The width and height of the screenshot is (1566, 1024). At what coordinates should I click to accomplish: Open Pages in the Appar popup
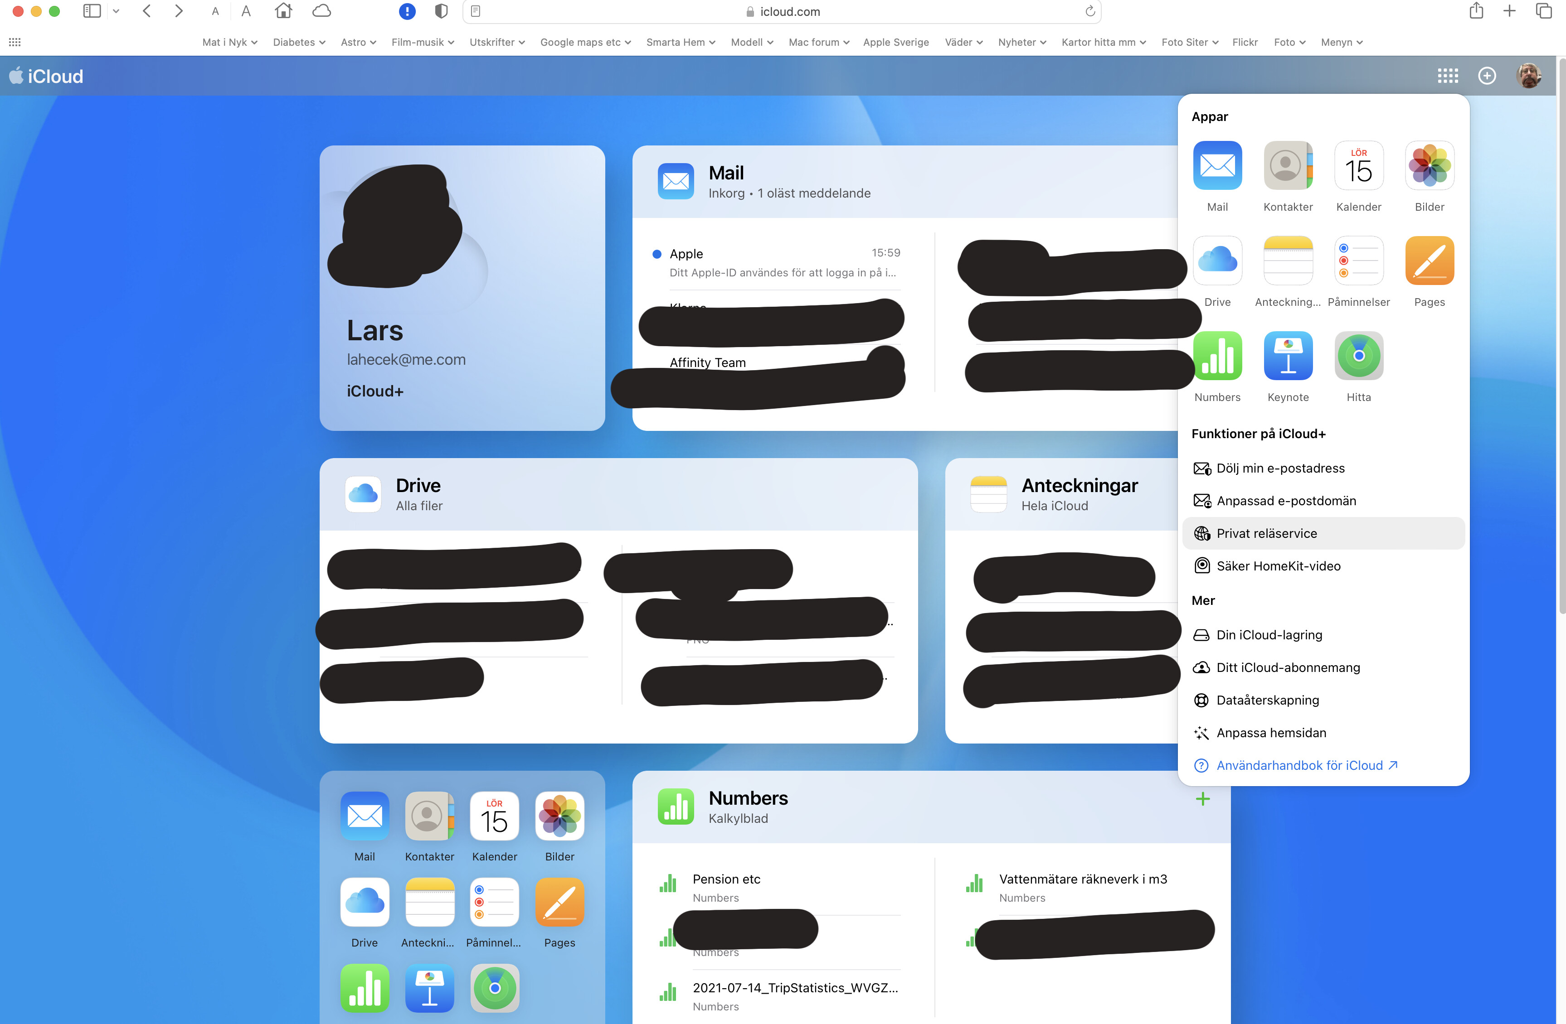click(1429, 261)
